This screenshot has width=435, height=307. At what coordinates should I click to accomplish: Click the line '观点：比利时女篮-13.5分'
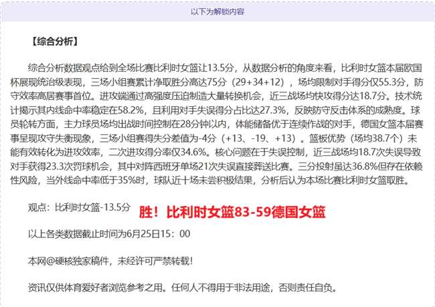(79, 207)
